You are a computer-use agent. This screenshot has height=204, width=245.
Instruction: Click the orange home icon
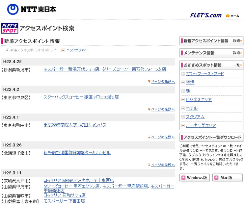[228, 15]
